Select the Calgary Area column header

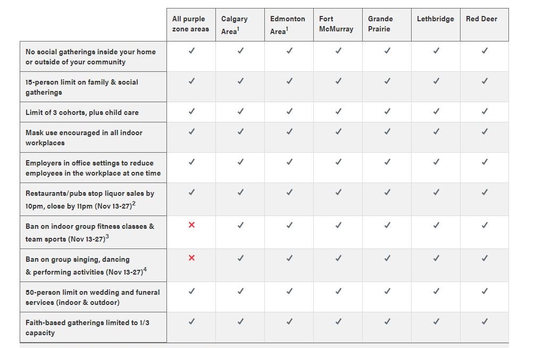235,25
